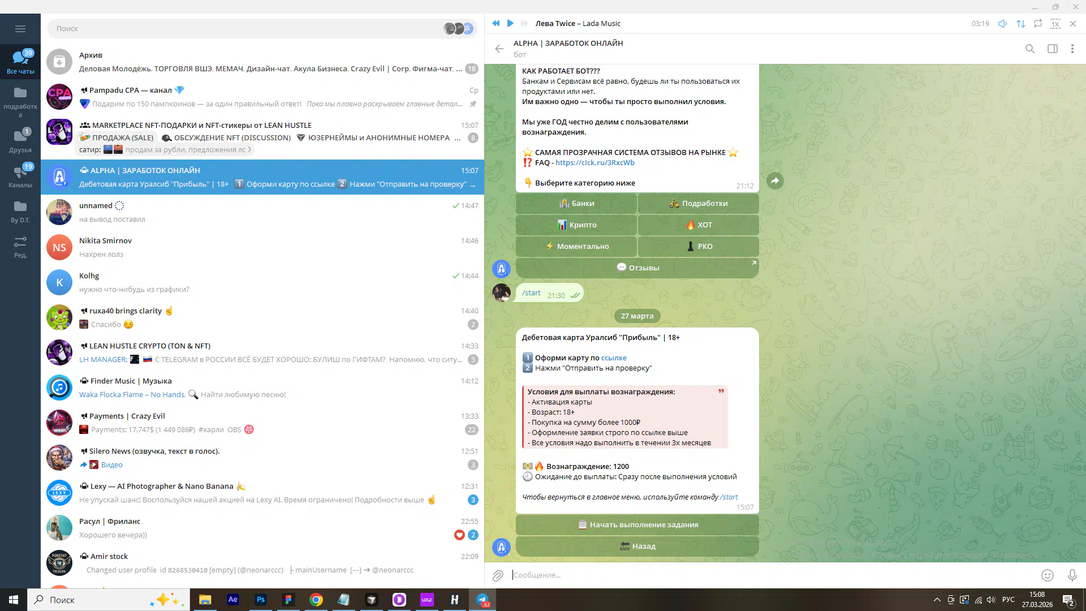Change playback speed 1X control

tap(1055, 24)
